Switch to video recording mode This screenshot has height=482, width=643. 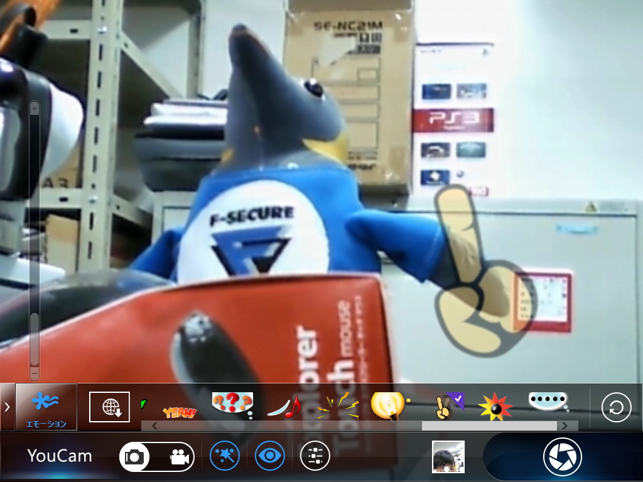[x=179, y=456]
